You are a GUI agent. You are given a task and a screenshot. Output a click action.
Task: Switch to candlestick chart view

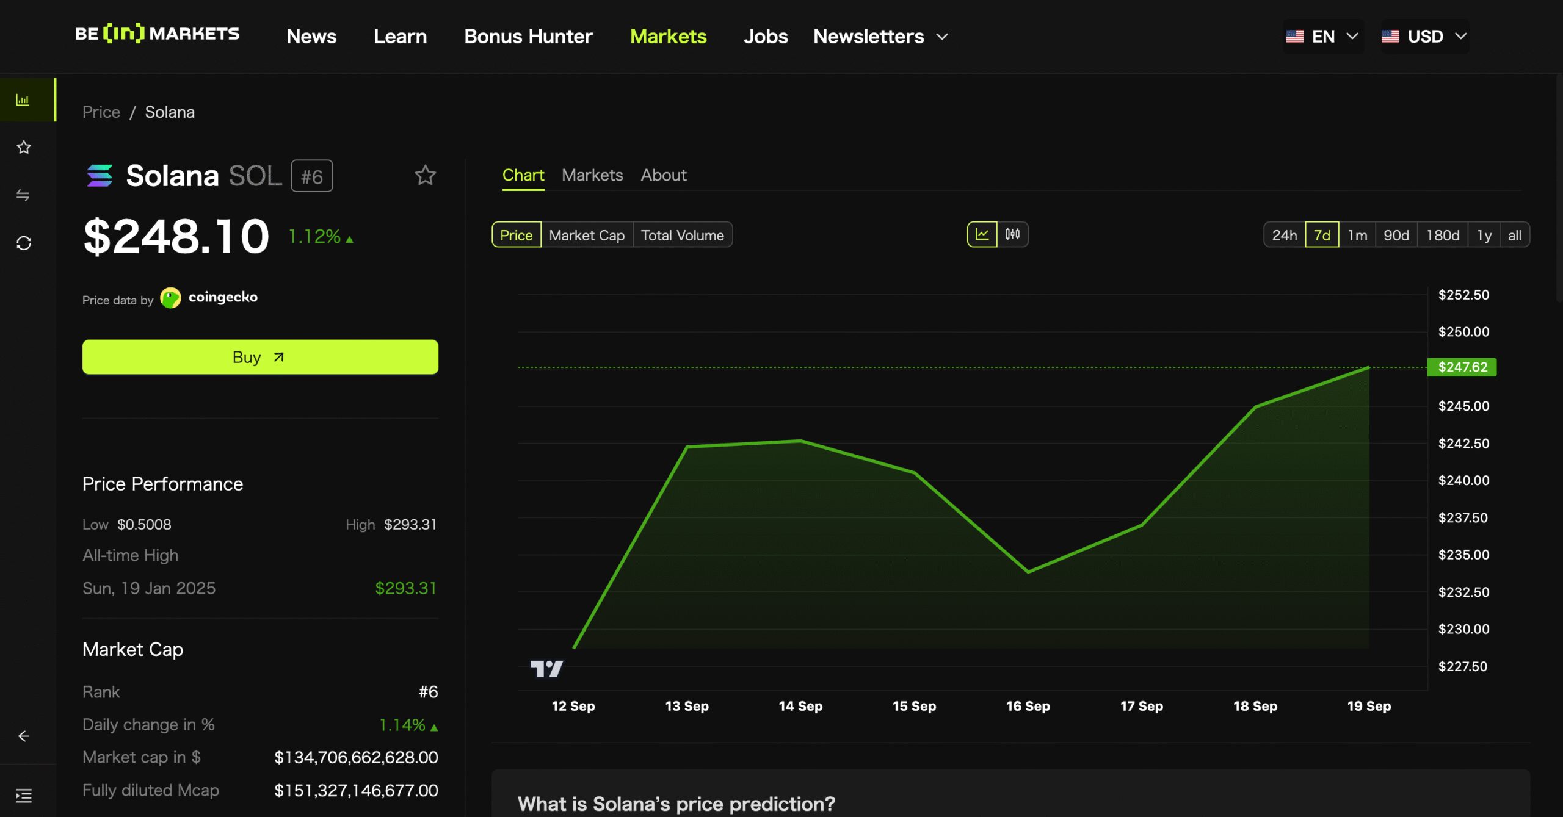(1012, 234)
